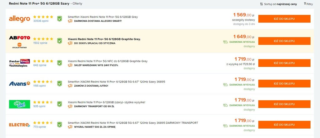This screenshot has height=138, width=320.
Task: Open szczegóły dostawy in Allegro row
Action: 243,20
